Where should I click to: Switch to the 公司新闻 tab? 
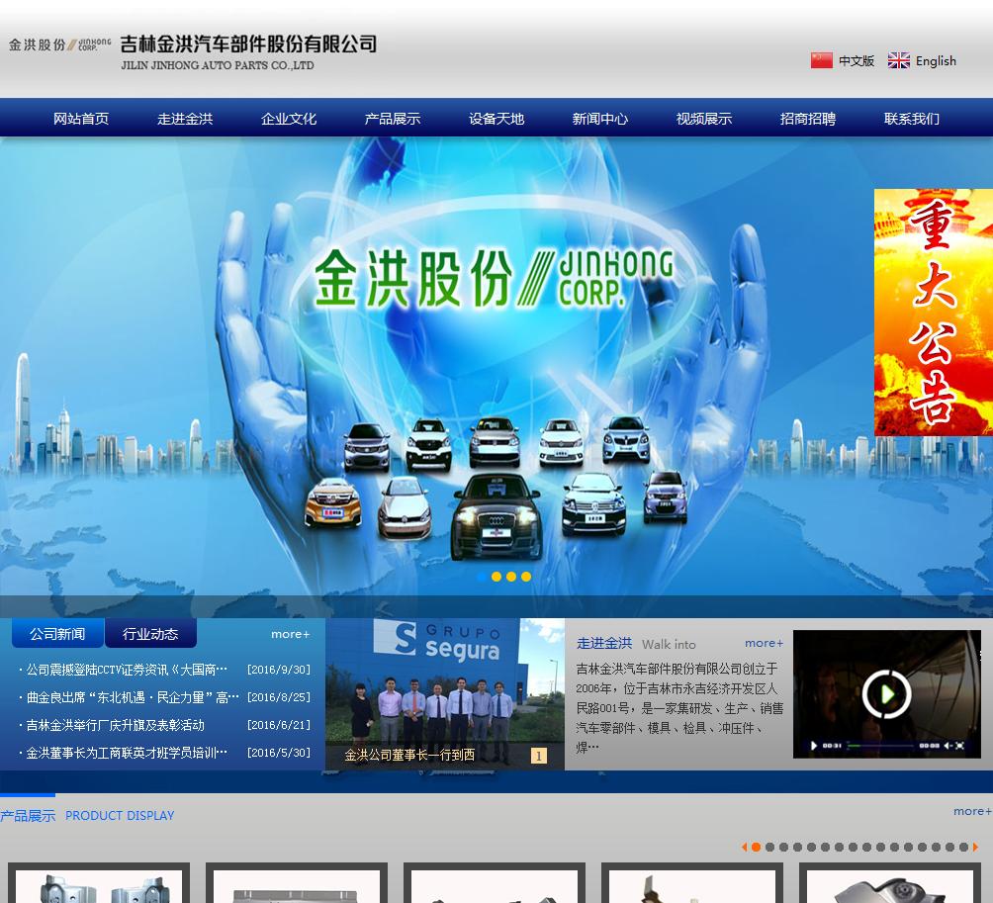tap(57, 633)
